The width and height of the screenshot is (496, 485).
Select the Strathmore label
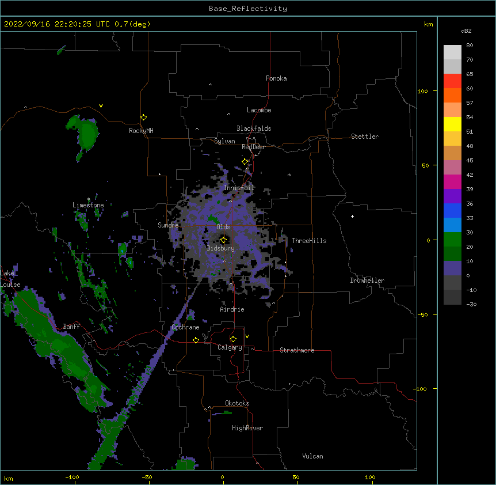[x=297, y=350]
